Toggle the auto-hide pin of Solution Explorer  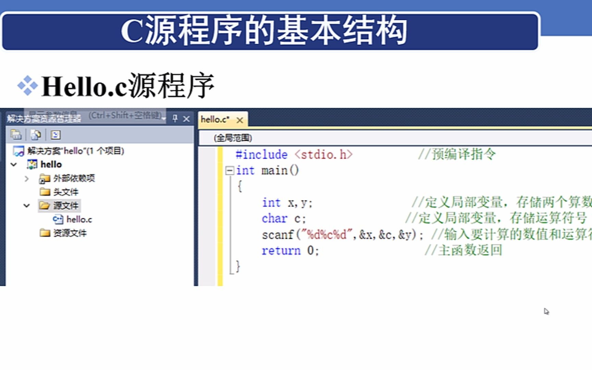(175, 119)
